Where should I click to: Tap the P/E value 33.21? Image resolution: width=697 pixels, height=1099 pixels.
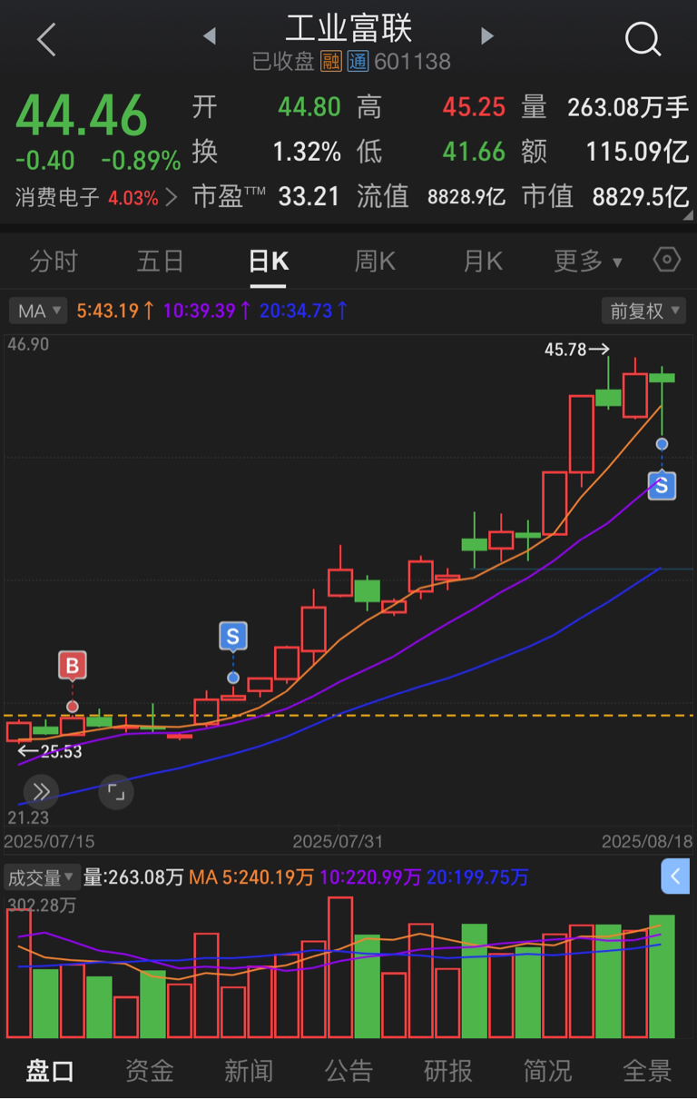[x=309, y=195]
